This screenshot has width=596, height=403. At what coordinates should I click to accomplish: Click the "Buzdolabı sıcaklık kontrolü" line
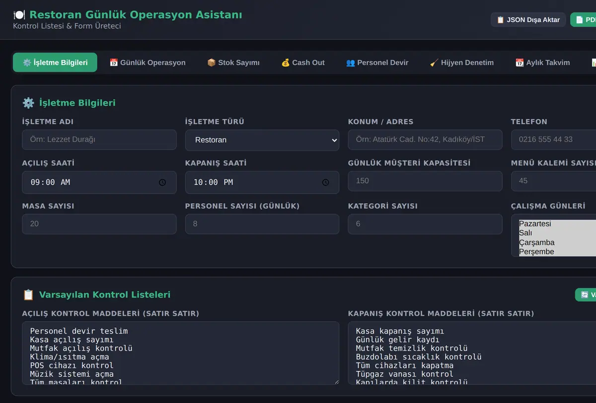pyautogui.click(x=419, y=357)
